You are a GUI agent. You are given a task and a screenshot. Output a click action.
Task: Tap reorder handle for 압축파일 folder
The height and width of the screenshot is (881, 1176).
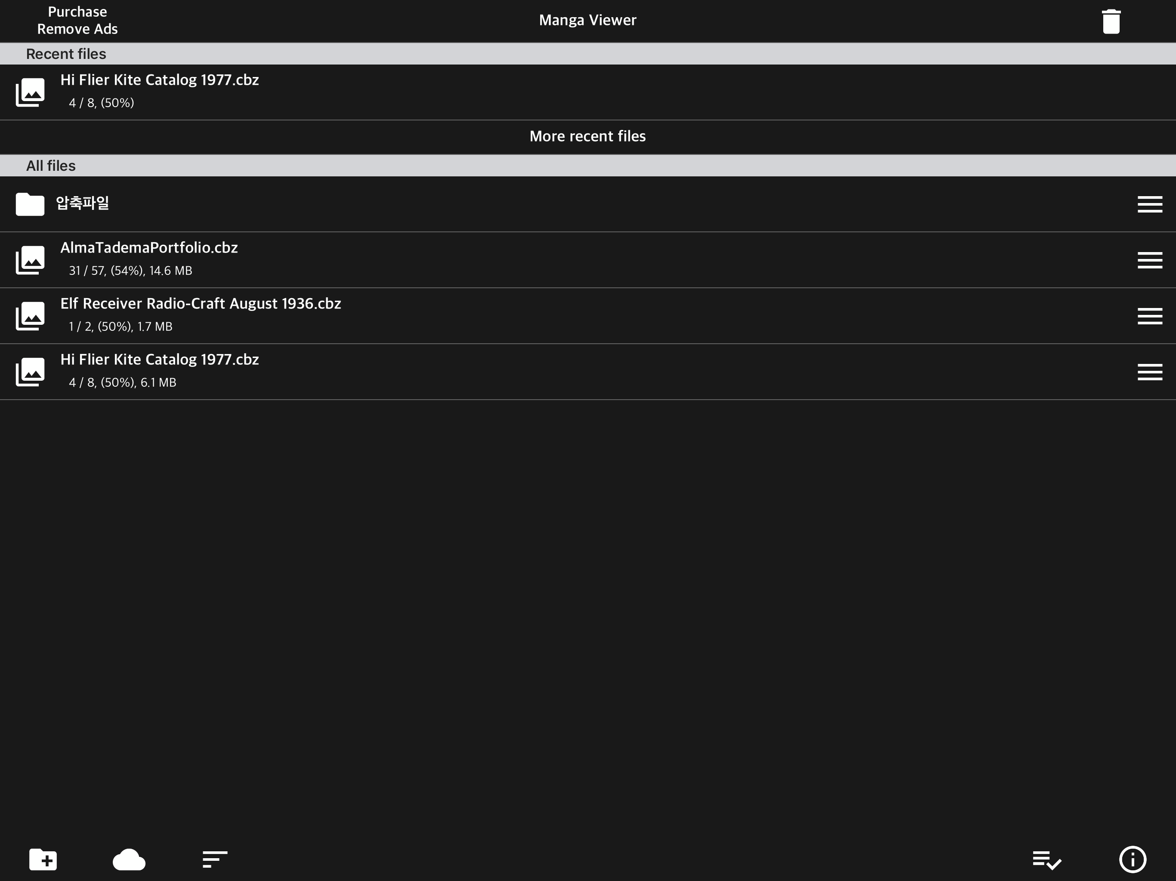(x=1149, y=204)
